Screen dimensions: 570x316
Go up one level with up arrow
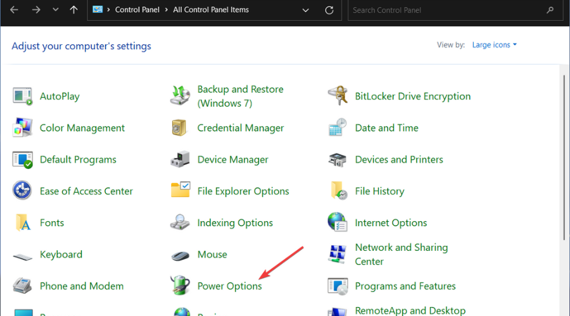[x=74, y=9]
